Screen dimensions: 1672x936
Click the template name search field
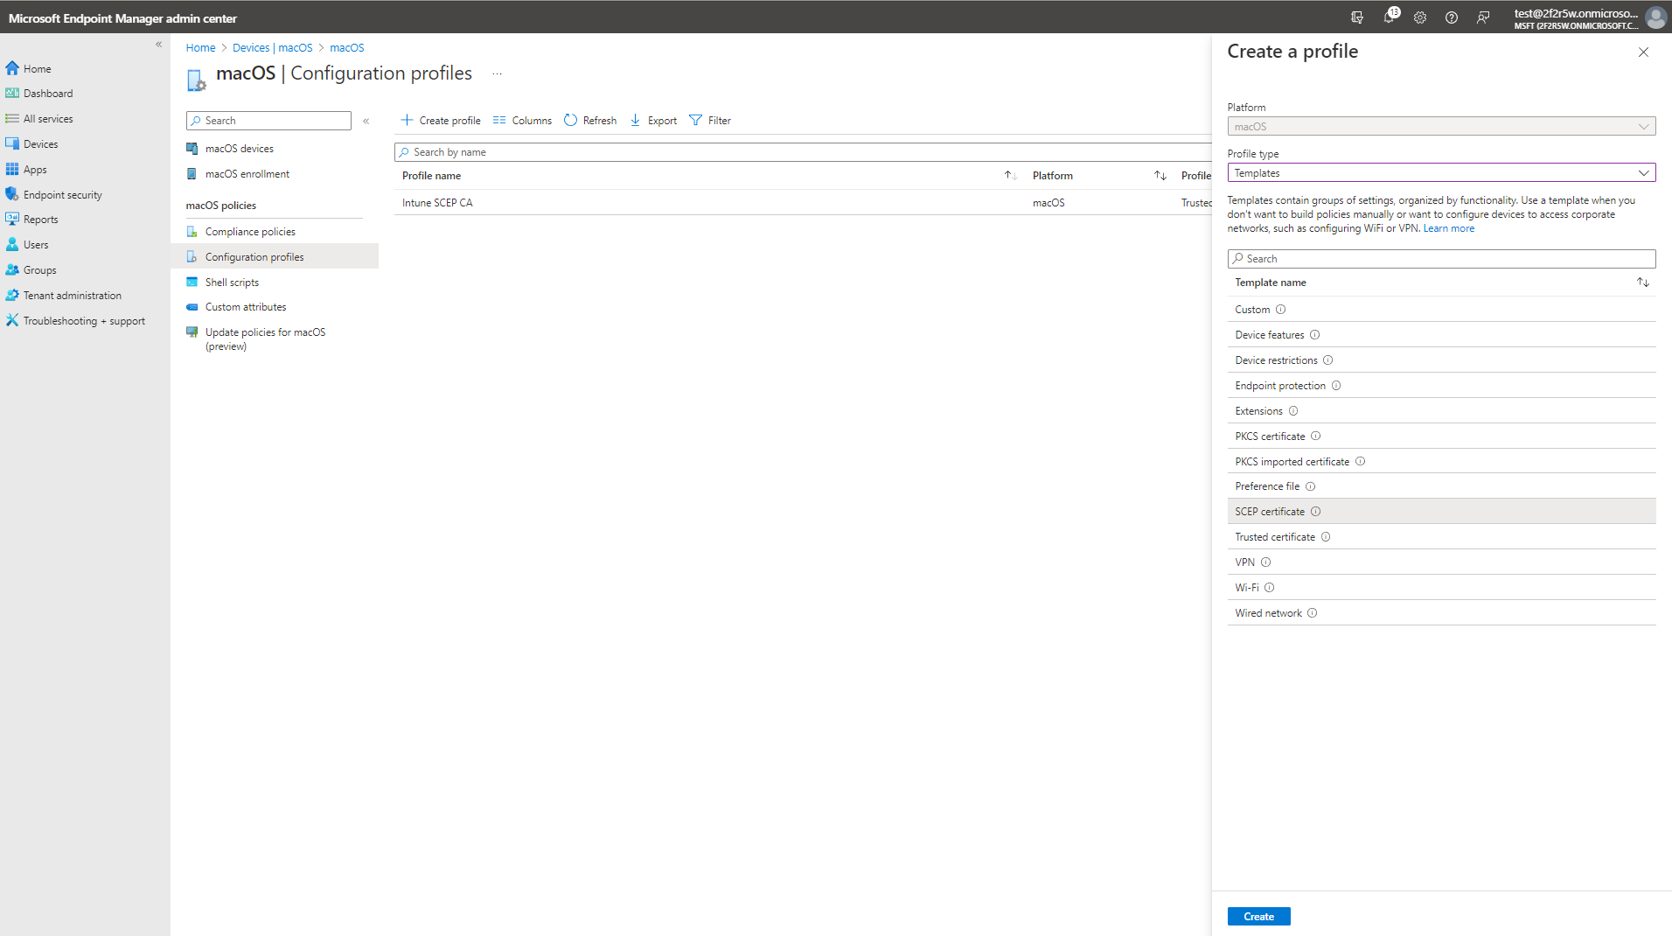(x=1440, y=258)
